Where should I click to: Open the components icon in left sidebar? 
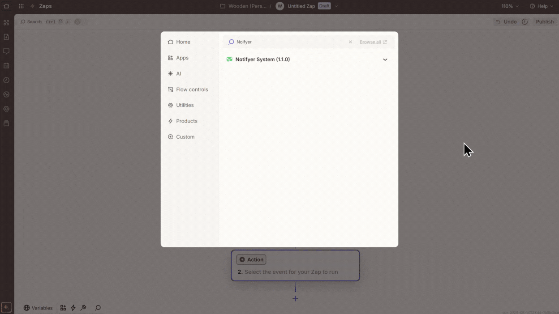(x=6, y=22)
